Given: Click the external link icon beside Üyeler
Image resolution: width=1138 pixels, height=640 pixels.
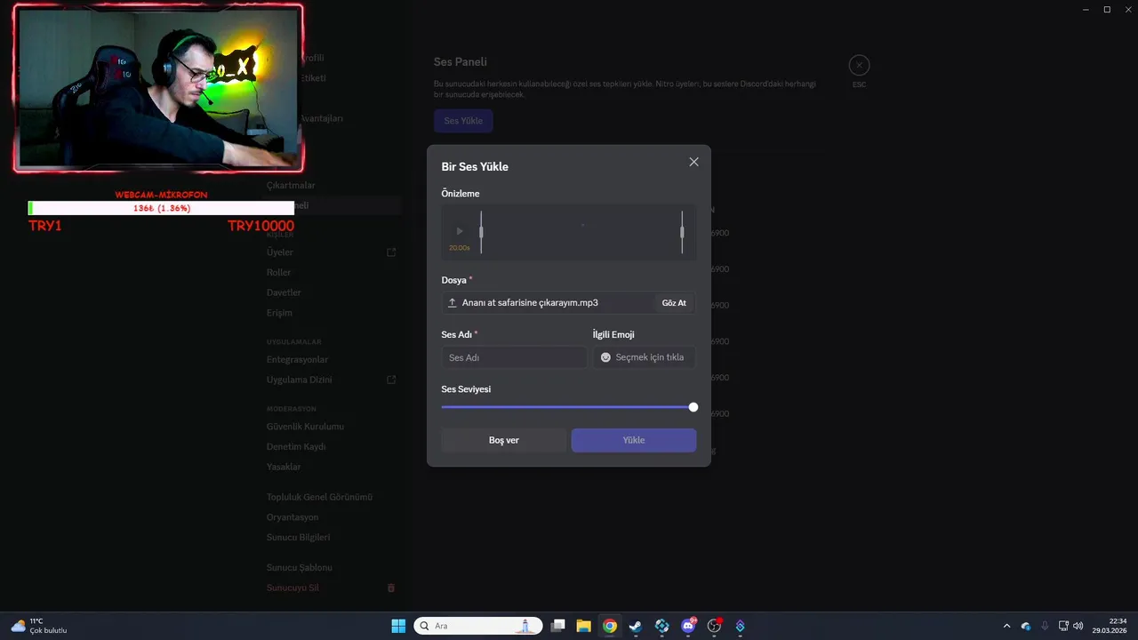Looking at the screenshot, I should click(391, 252).
